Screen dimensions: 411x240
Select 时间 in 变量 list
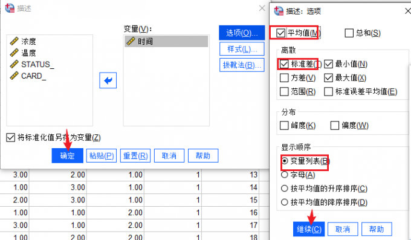tap(166, 41)
